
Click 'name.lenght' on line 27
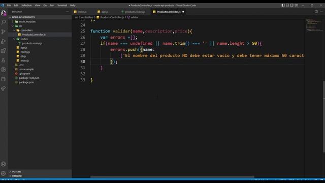click(x=231, y=43)
